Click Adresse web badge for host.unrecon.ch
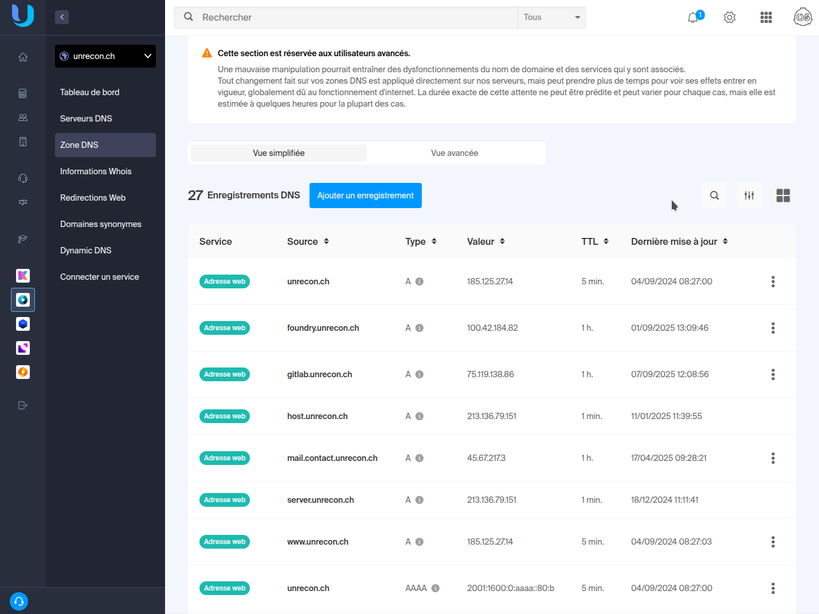This screenshot has height=614, width=819. [225, 416]
